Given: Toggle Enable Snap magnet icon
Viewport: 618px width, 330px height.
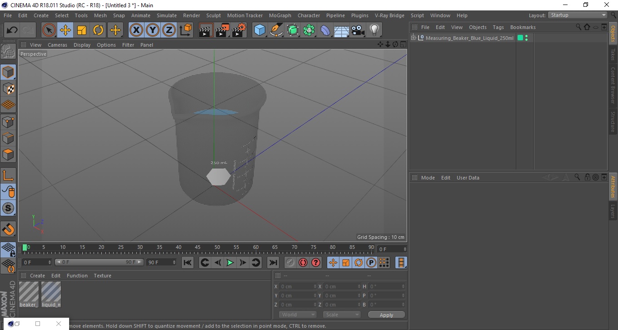Looking at the screenshot, I should click(8, 229).
